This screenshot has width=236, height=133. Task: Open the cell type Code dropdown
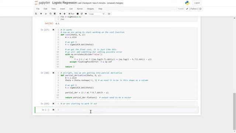tap(97, 14)
